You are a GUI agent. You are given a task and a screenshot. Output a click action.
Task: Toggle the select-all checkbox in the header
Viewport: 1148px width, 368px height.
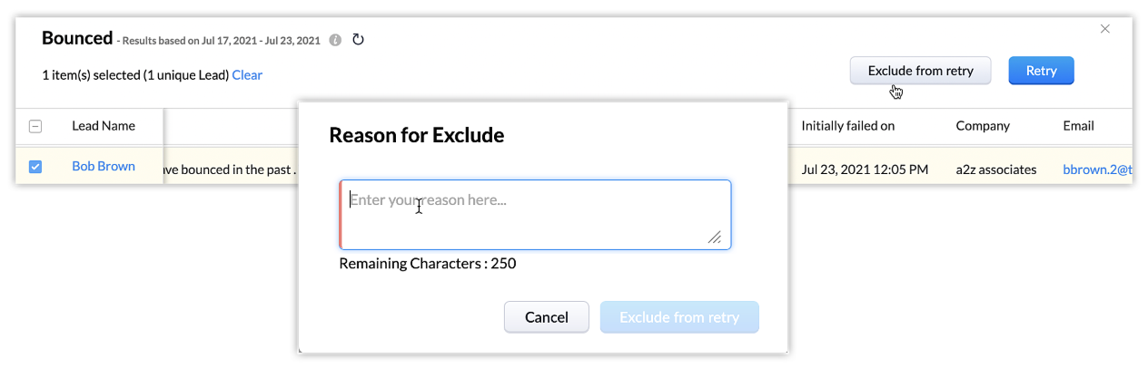[35, 127]
